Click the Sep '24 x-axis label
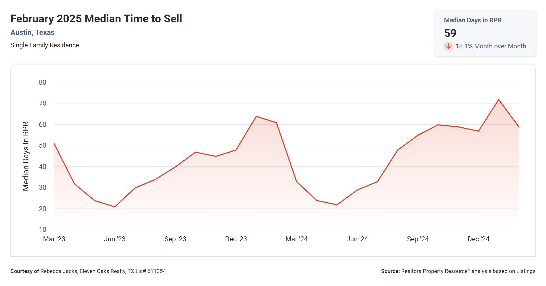546x286 pixels. 418,239
